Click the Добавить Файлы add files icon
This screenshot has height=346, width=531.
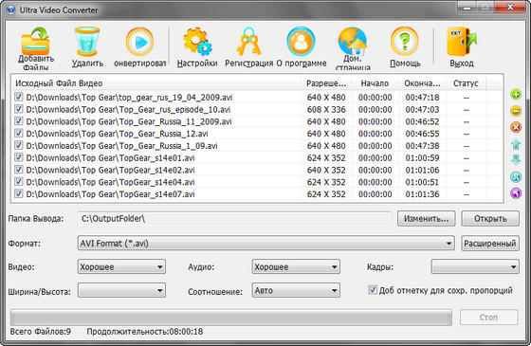click(x=36, y=42)
